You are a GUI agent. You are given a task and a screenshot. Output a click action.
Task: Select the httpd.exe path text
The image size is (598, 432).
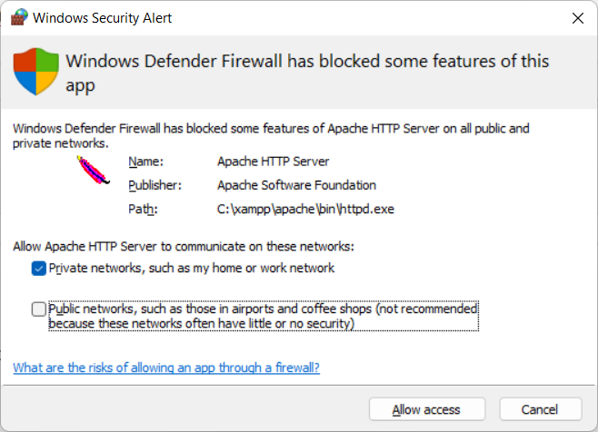(305, 209)
